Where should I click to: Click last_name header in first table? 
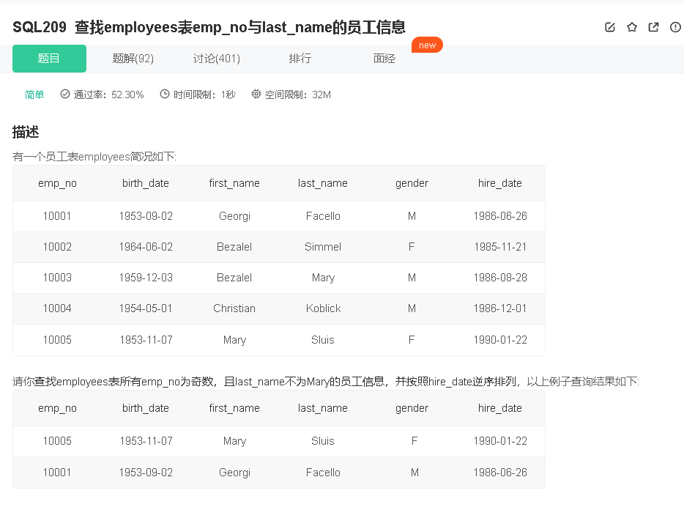pos(323,183)
